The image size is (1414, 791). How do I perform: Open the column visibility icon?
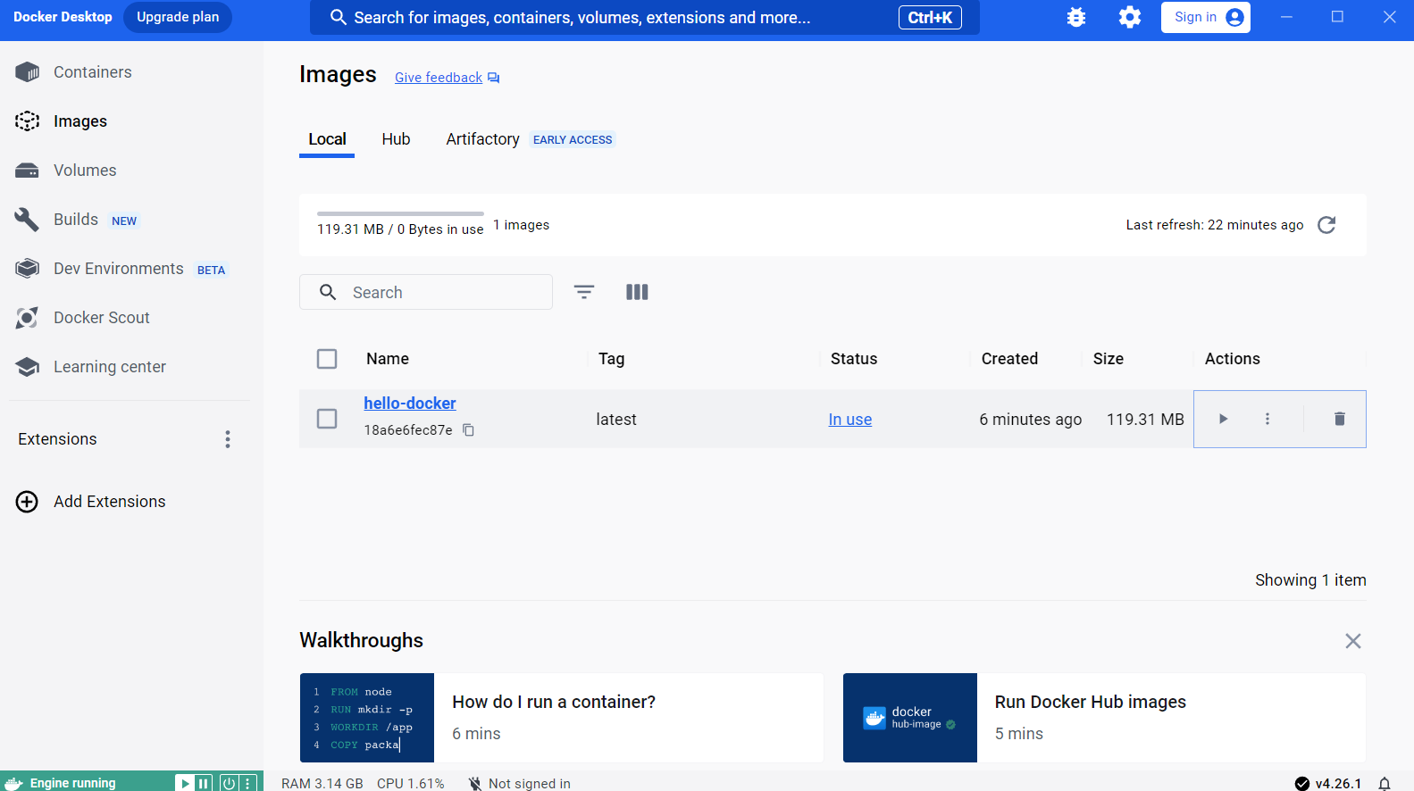(637, 292)
